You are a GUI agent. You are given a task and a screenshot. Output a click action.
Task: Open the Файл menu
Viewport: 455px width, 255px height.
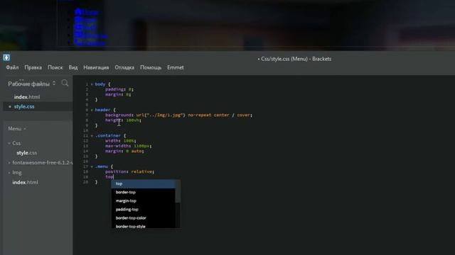pos(12,67)
